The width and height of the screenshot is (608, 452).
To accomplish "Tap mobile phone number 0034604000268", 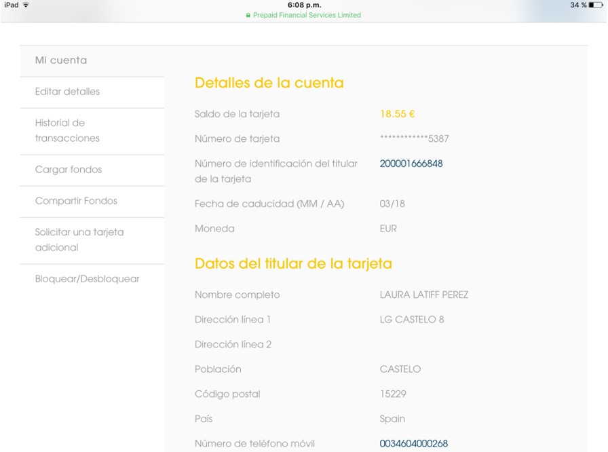I will (x=414, y=444).
